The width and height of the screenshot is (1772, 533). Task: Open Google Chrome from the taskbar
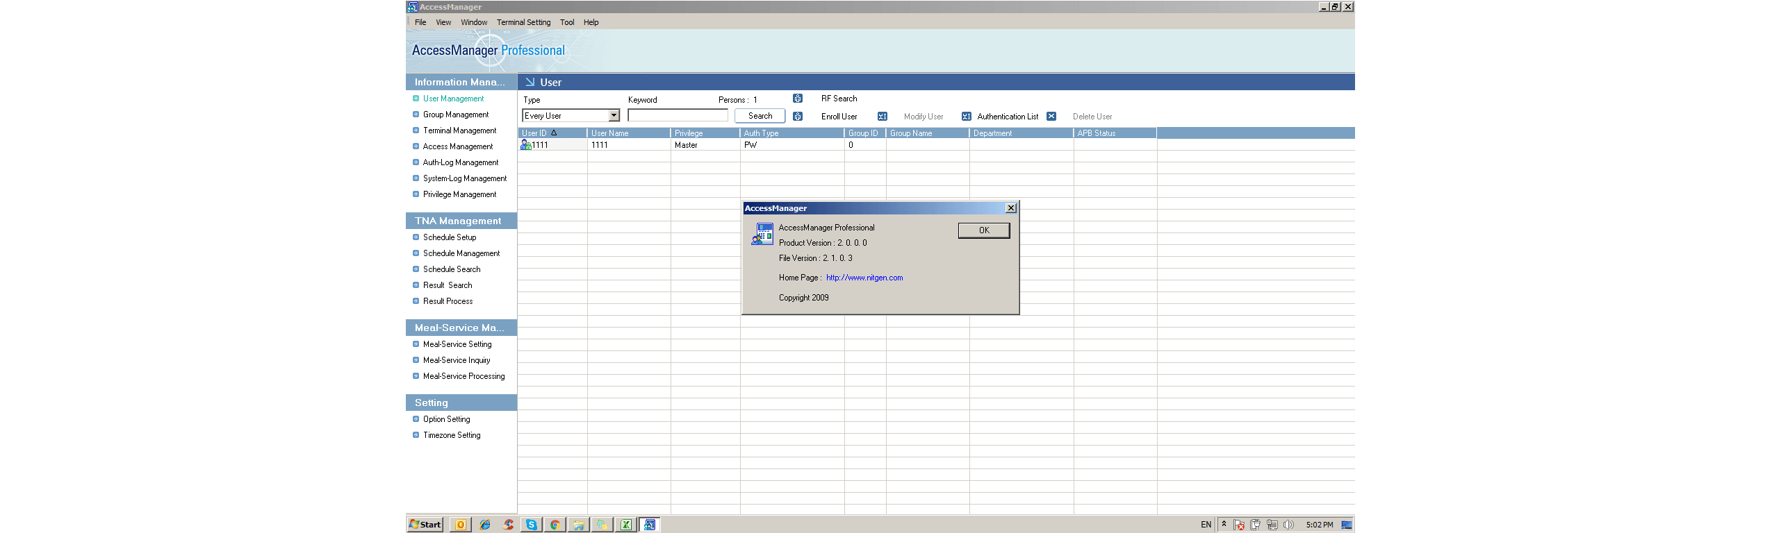coord(555,525)
